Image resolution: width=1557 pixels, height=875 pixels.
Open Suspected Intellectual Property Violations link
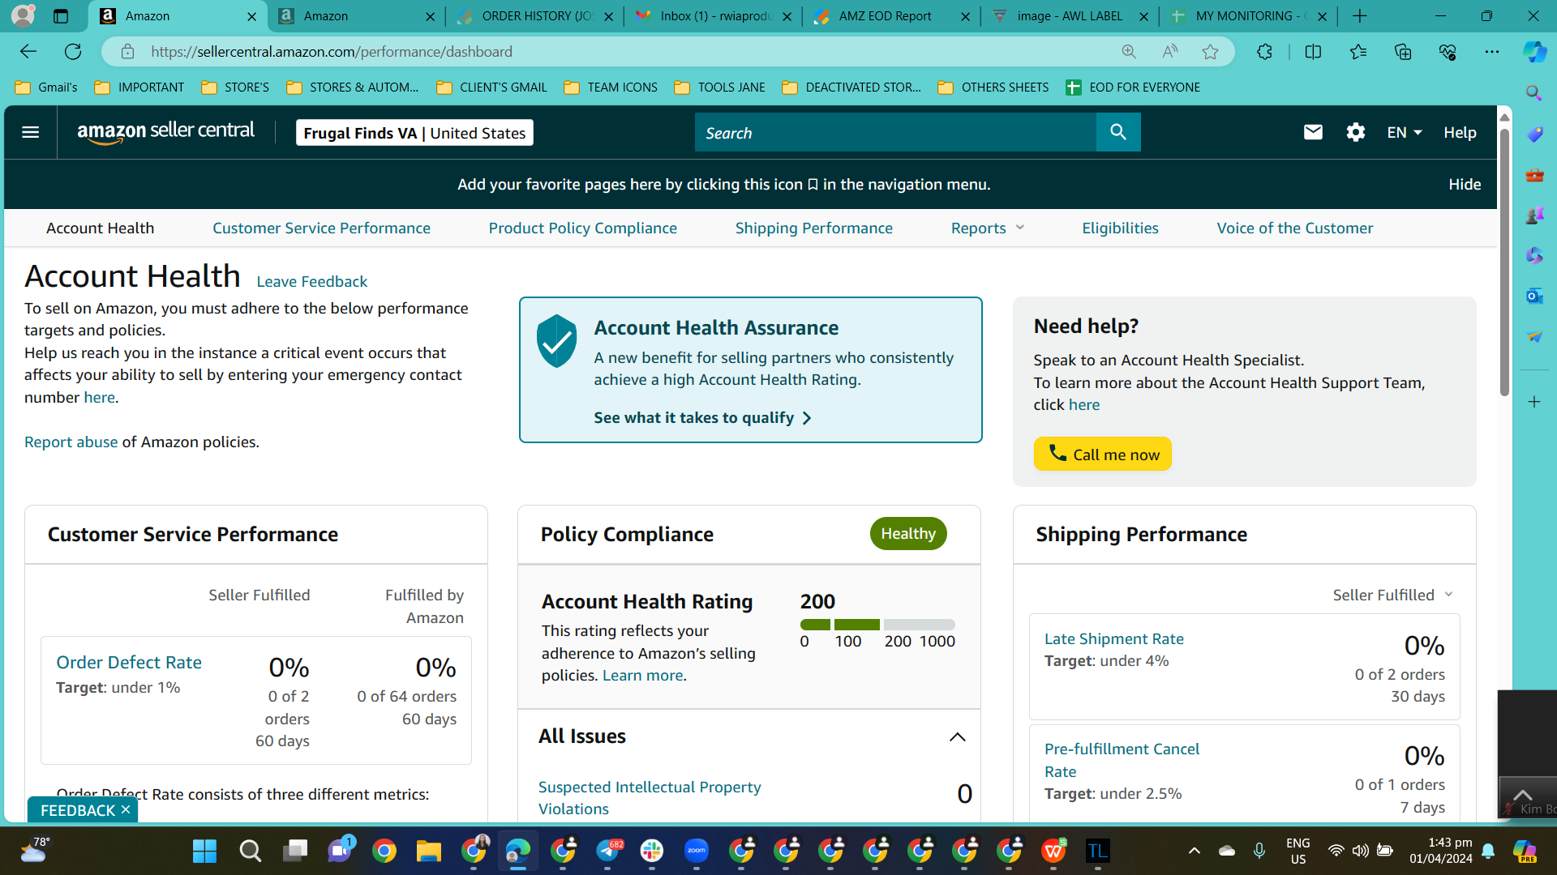click(650, 798)
